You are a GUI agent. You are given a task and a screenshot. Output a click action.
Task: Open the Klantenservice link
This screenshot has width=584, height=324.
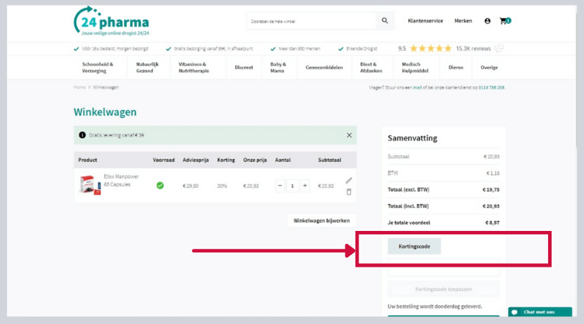425,21
